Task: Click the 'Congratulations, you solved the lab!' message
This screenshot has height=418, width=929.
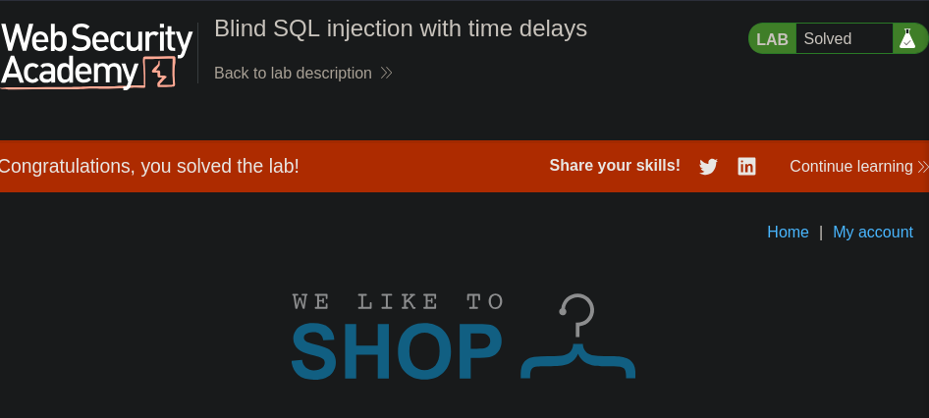Action: (x=149, y=167)
